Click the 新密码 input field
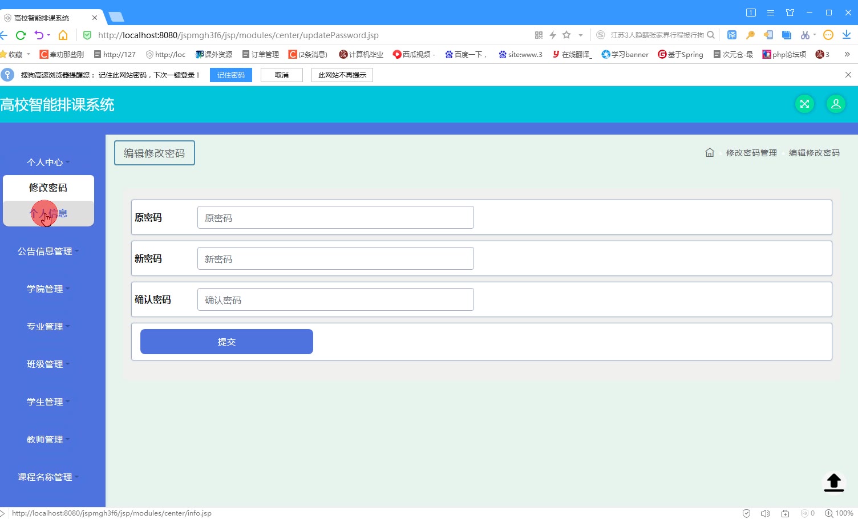The height and width of the screenshot is (519, 858). (x=335, y=258)
